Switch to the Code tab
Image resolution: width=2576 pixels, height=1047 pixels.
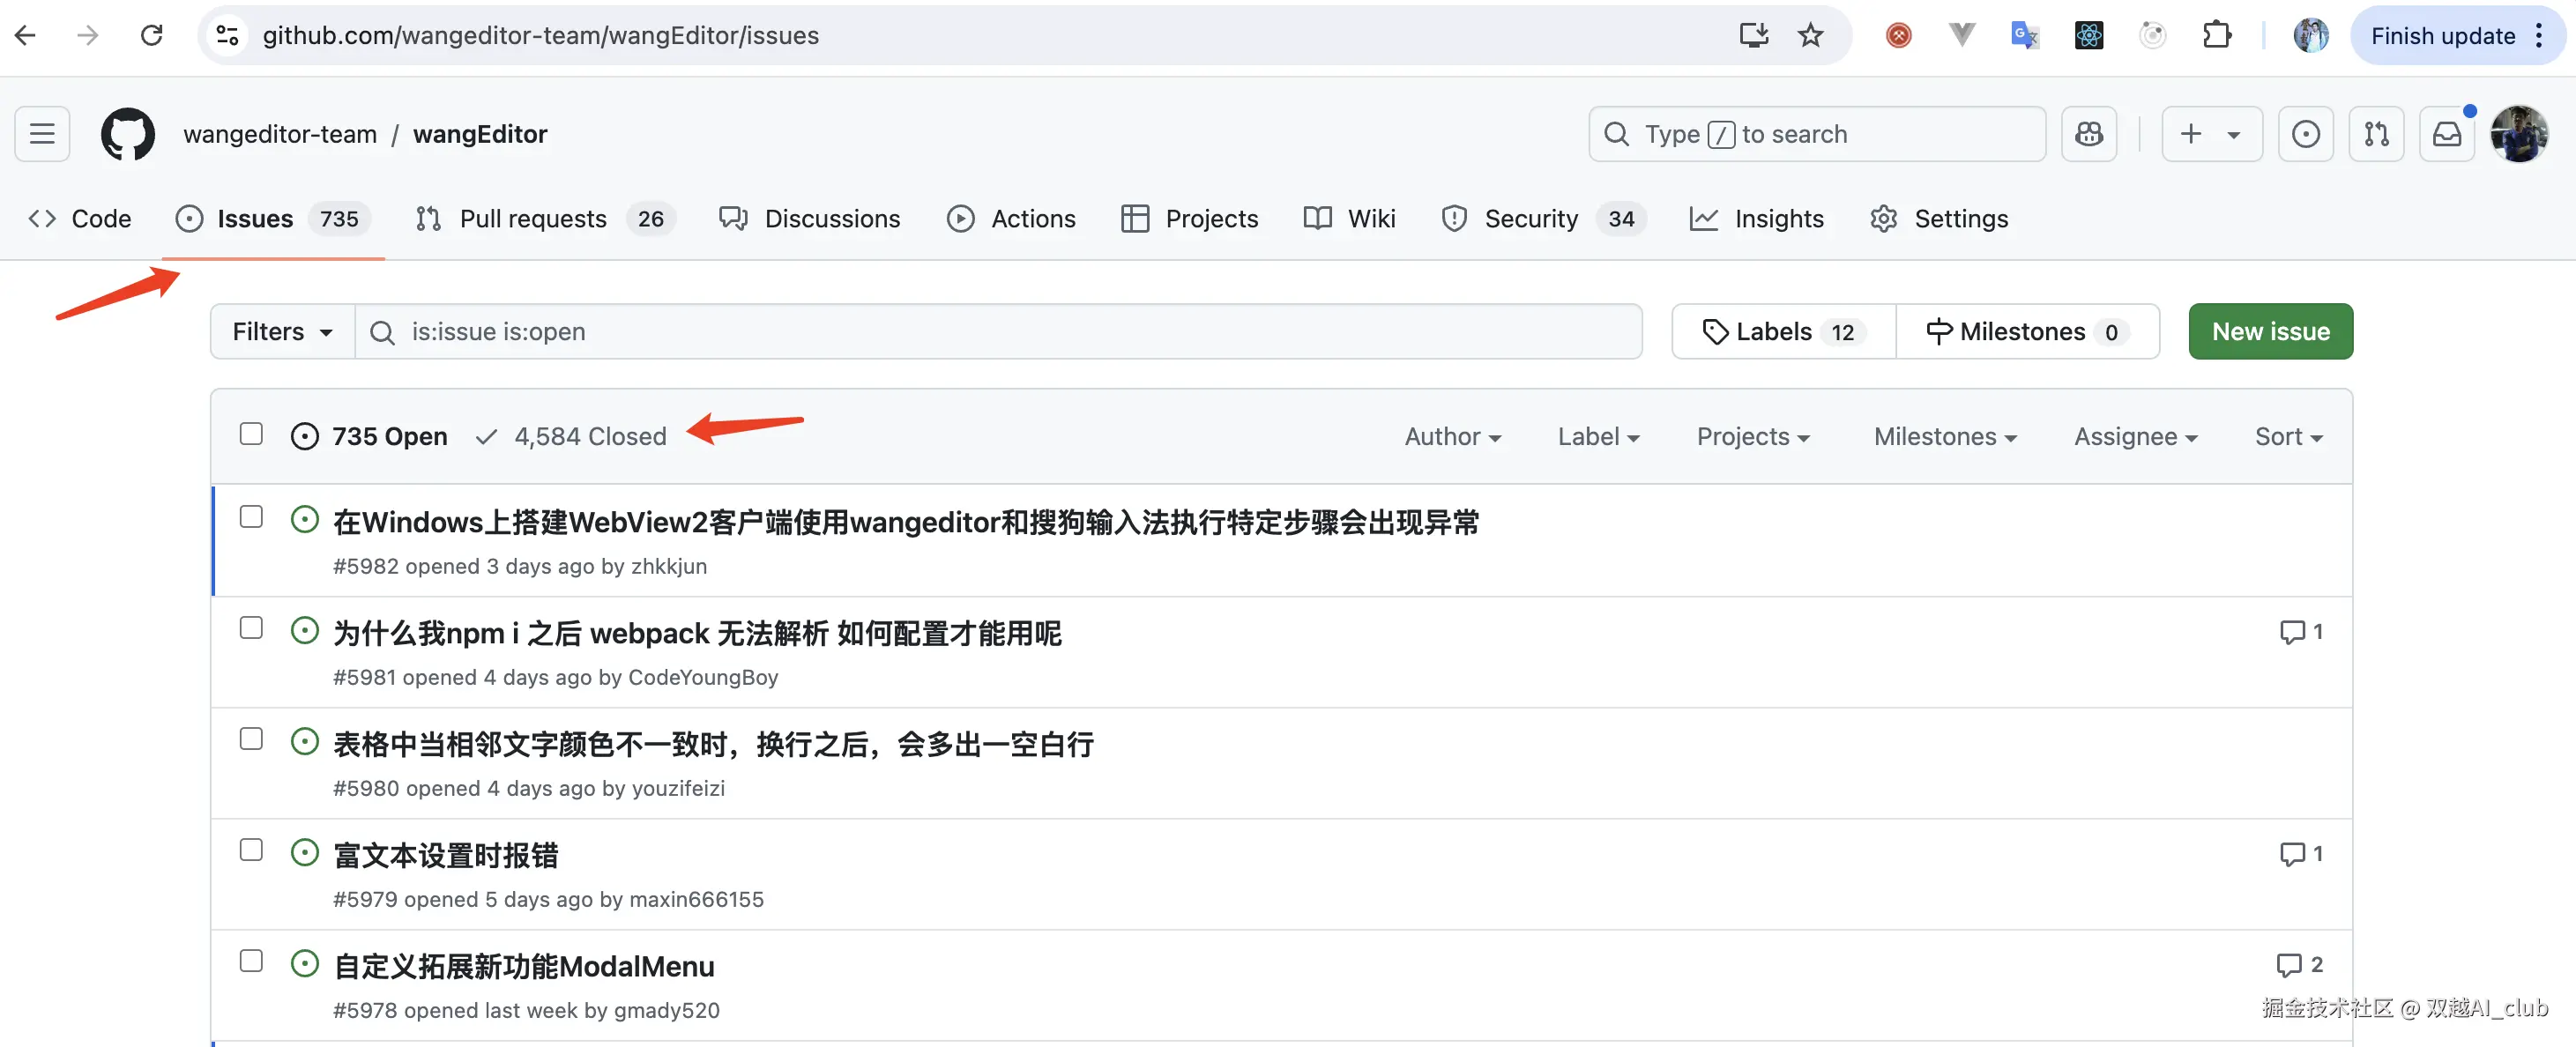[x=80, y=219]
